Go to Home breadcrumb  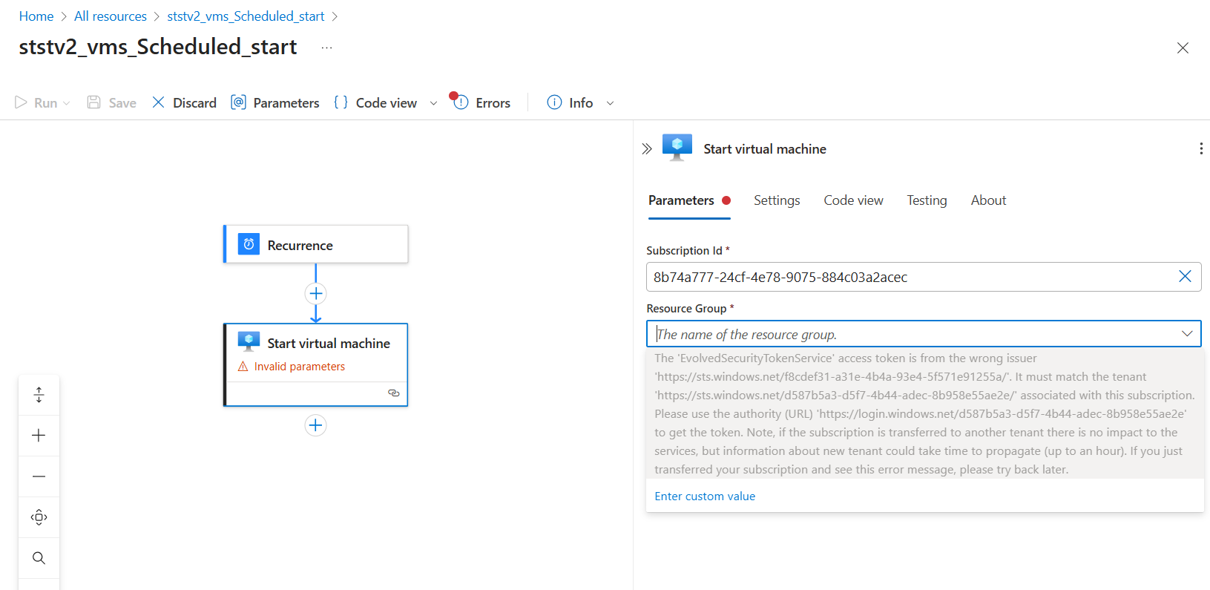[x=36, y=16]
